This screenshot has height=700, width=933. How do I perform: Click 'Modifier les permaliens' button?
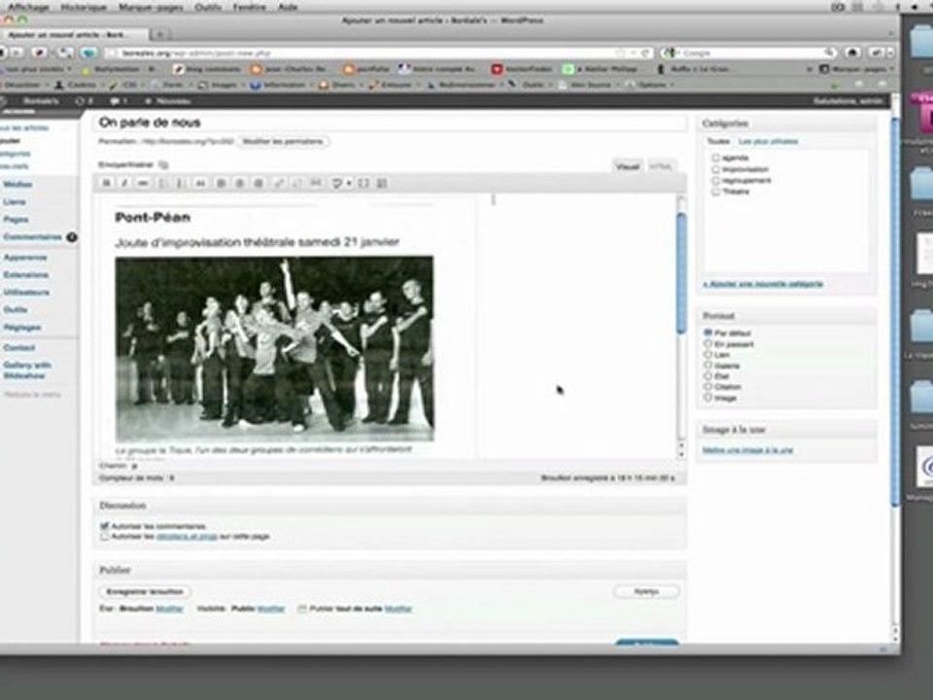(x=283, y=142)
